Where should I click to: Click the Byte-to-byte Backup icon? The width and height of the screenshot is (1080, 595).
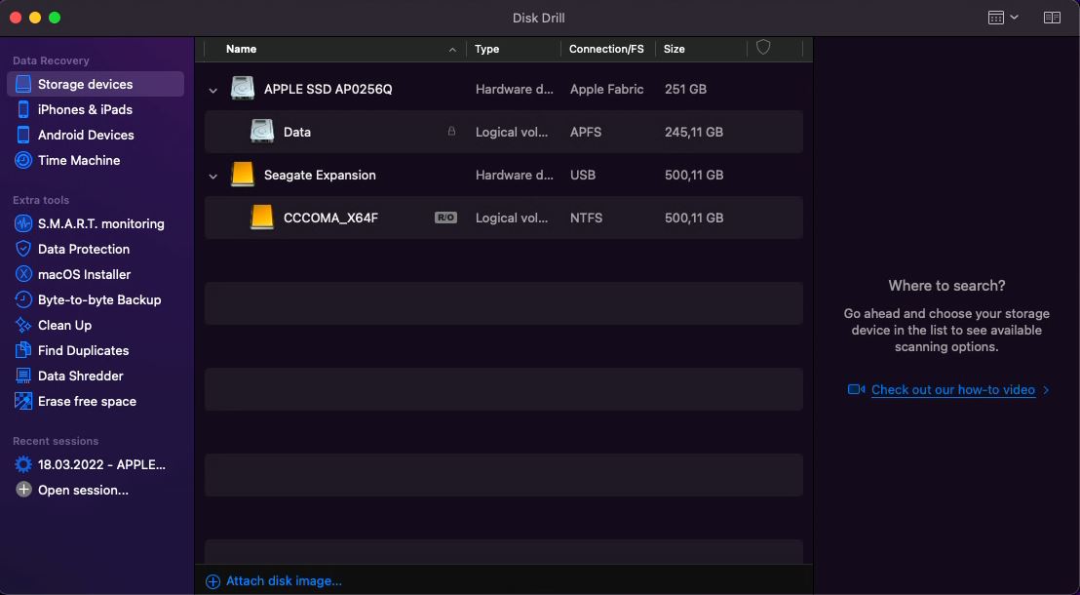pos(23,299)
